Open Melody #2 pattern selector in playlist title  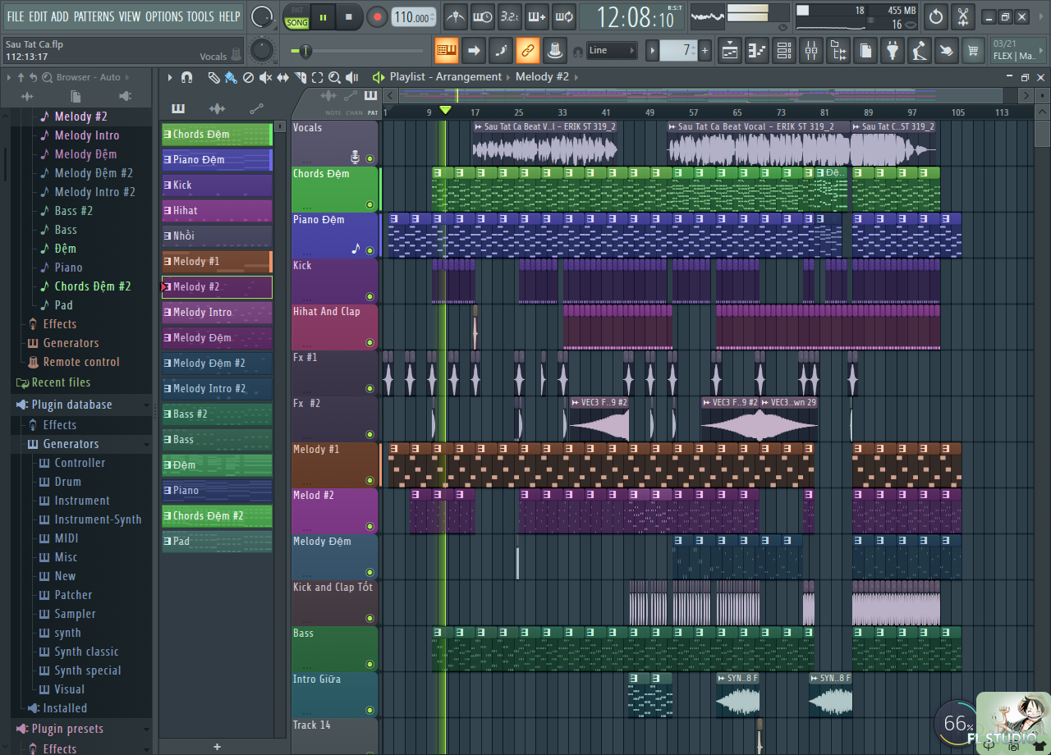[542, 76]
